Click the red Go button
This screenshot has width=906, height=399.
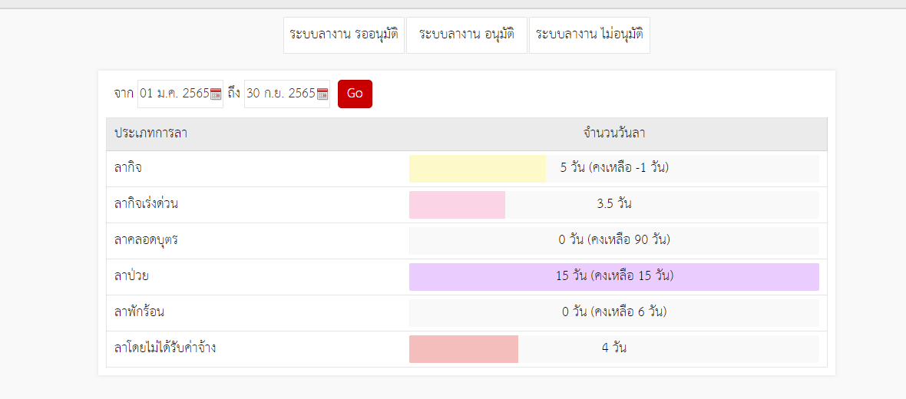[x=355, y=94]
